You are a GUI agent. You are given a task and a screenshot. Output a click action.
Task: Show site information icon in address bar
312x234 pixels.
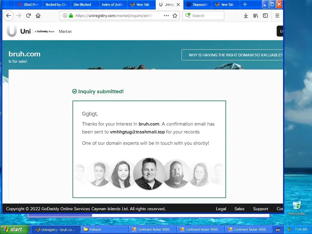click(65, 16)
